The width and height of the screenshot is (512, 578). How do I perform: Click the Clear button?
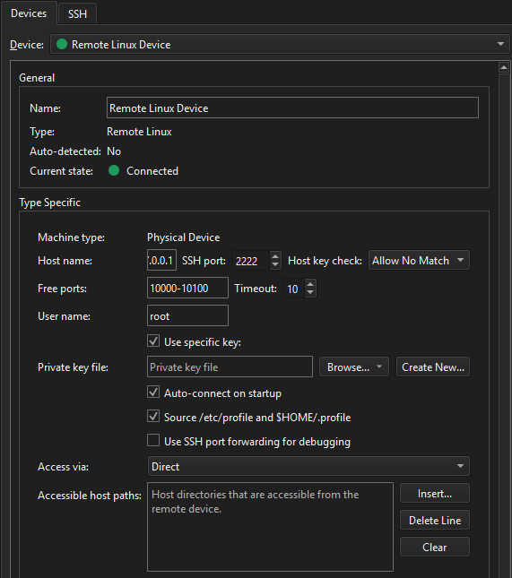click(x=435, y=547)
